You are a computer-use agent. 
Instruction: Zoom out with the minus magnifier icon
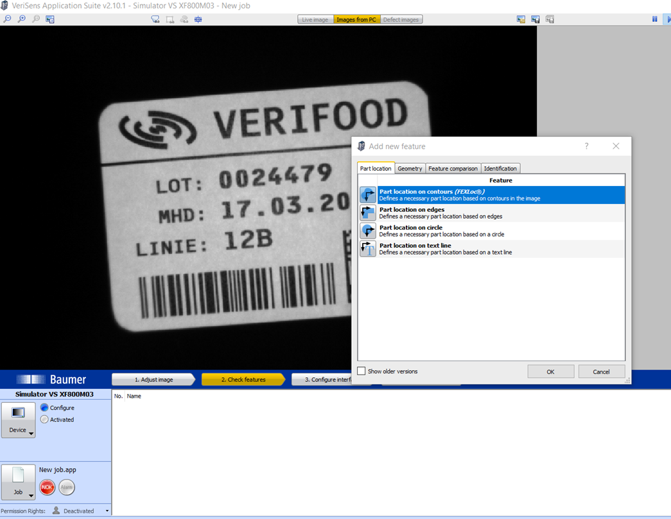pyautogui.click(x=7, y=19)
